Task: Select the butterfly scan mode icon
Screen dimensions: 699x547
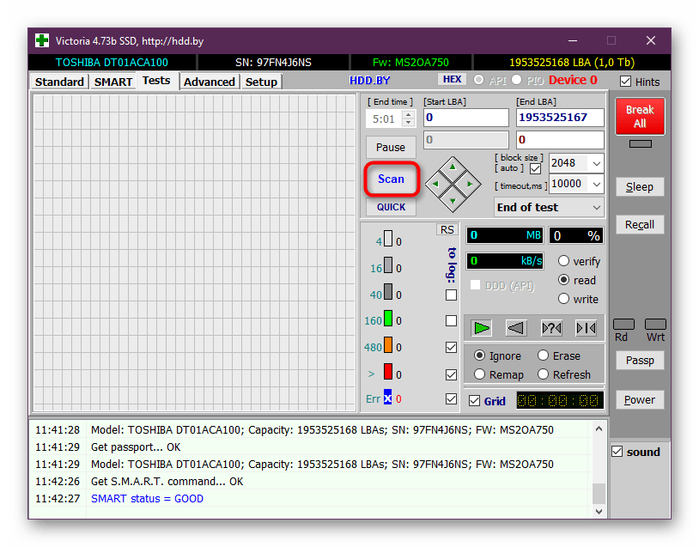Action: pos(586,327)
